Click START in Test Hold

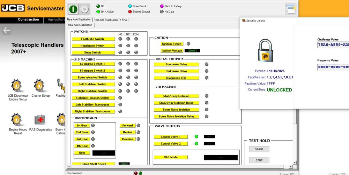coord(259,149)
